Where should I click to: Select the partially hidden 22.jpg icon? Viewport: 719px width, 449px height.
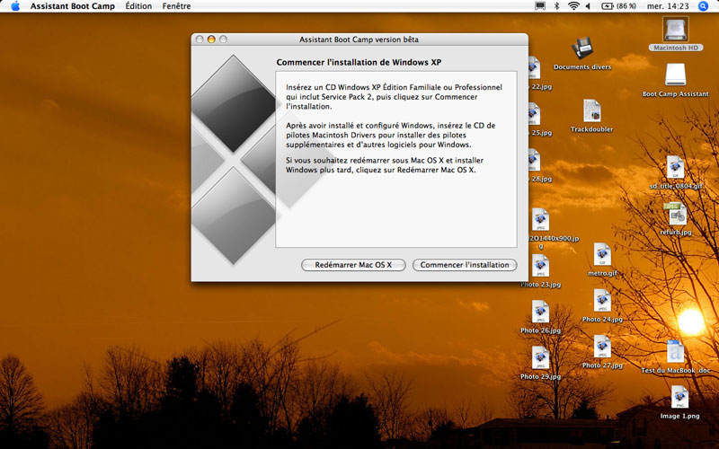[x=534, y=68]
